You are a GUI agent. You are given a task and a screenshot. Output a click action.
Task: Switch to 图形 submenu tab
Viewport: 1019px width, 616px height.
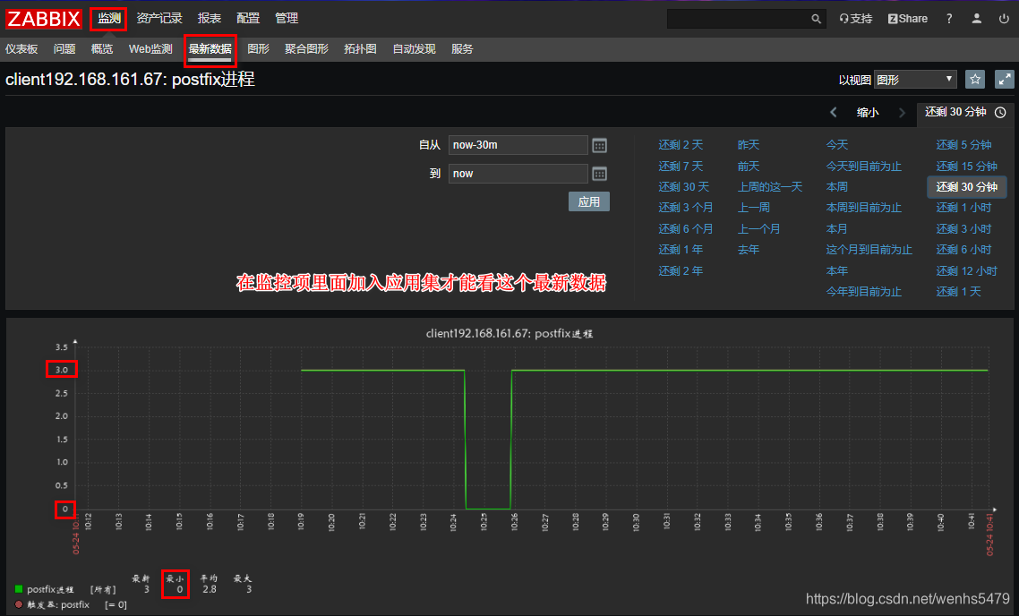258,48
